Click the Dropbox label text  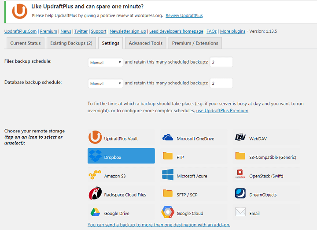tap(113, 158)
